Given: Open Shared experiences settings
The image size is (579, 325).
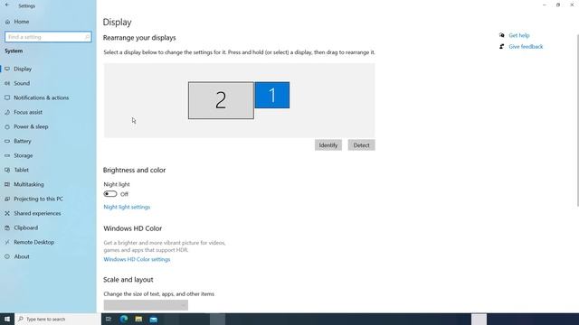Looking at the screenshot, I should [x=37, y=213].
